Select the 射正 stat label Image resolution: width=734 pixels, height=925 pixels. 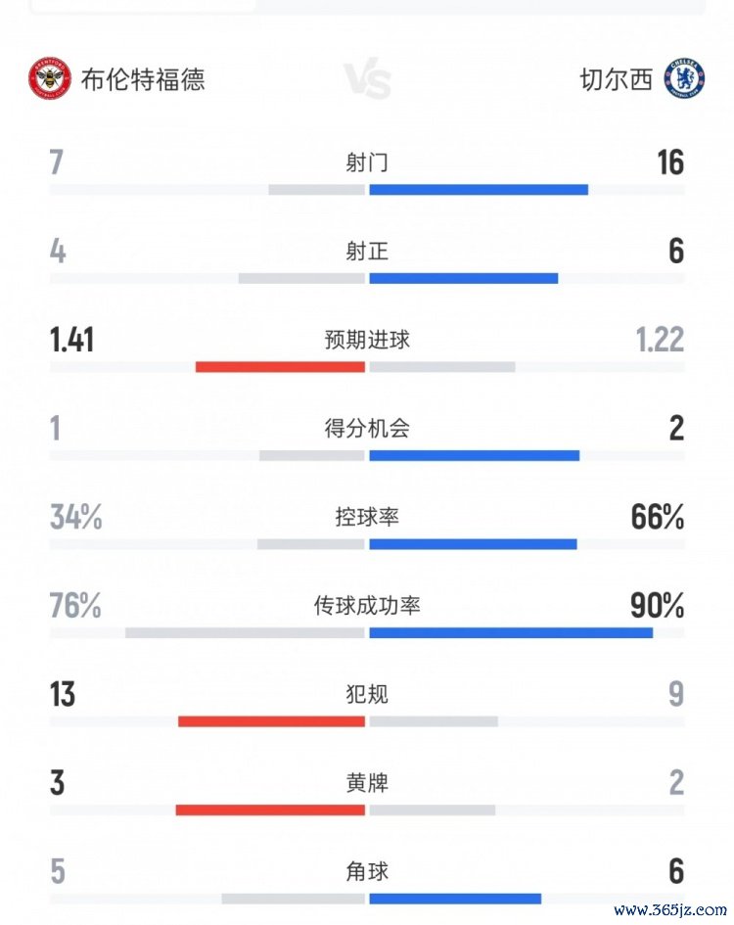367,252
